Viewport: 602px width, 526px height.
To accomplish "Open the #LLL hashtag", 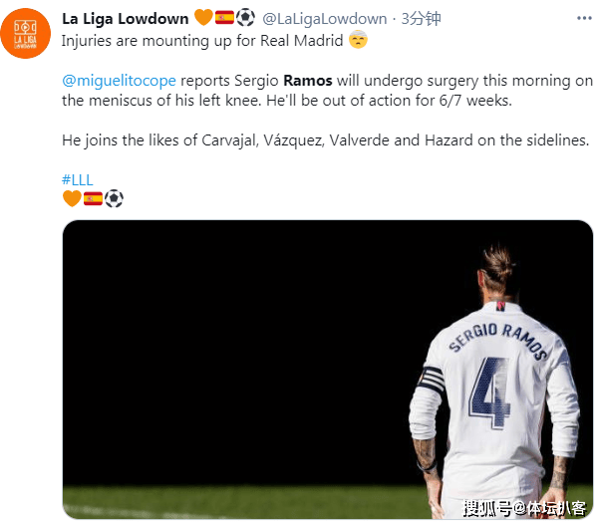I will pyautogui.click(x=77, y=179).
